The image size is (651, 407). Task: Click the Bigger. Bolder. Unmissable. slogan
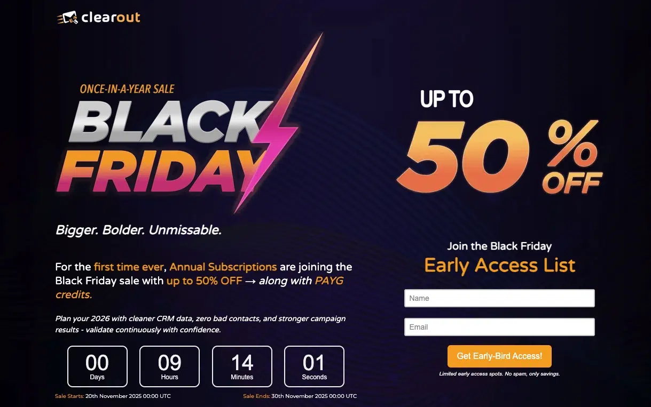point(138,230)
